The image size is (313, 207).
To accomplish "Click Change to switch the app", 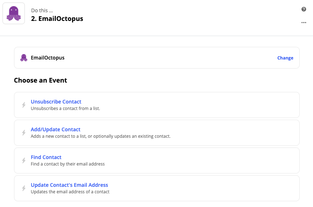I will (x=285, y=58).
